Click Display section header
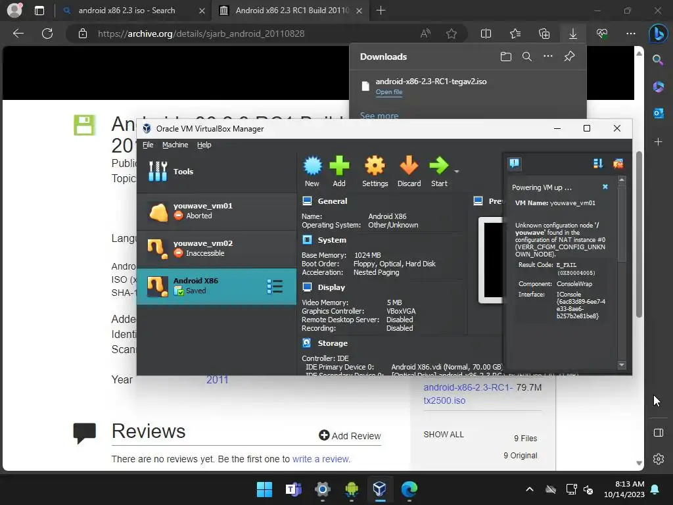This screenshot has width=673, height=505. tap(331, 287)
